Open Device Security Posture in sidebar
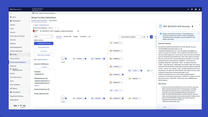 pos(17,36)
